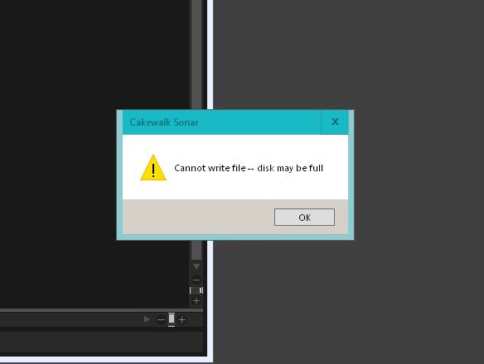Click the vertical scrollbar thumb above the dialog
The width and height of the screenshot is (484, 364).
[x=196, y=55]
